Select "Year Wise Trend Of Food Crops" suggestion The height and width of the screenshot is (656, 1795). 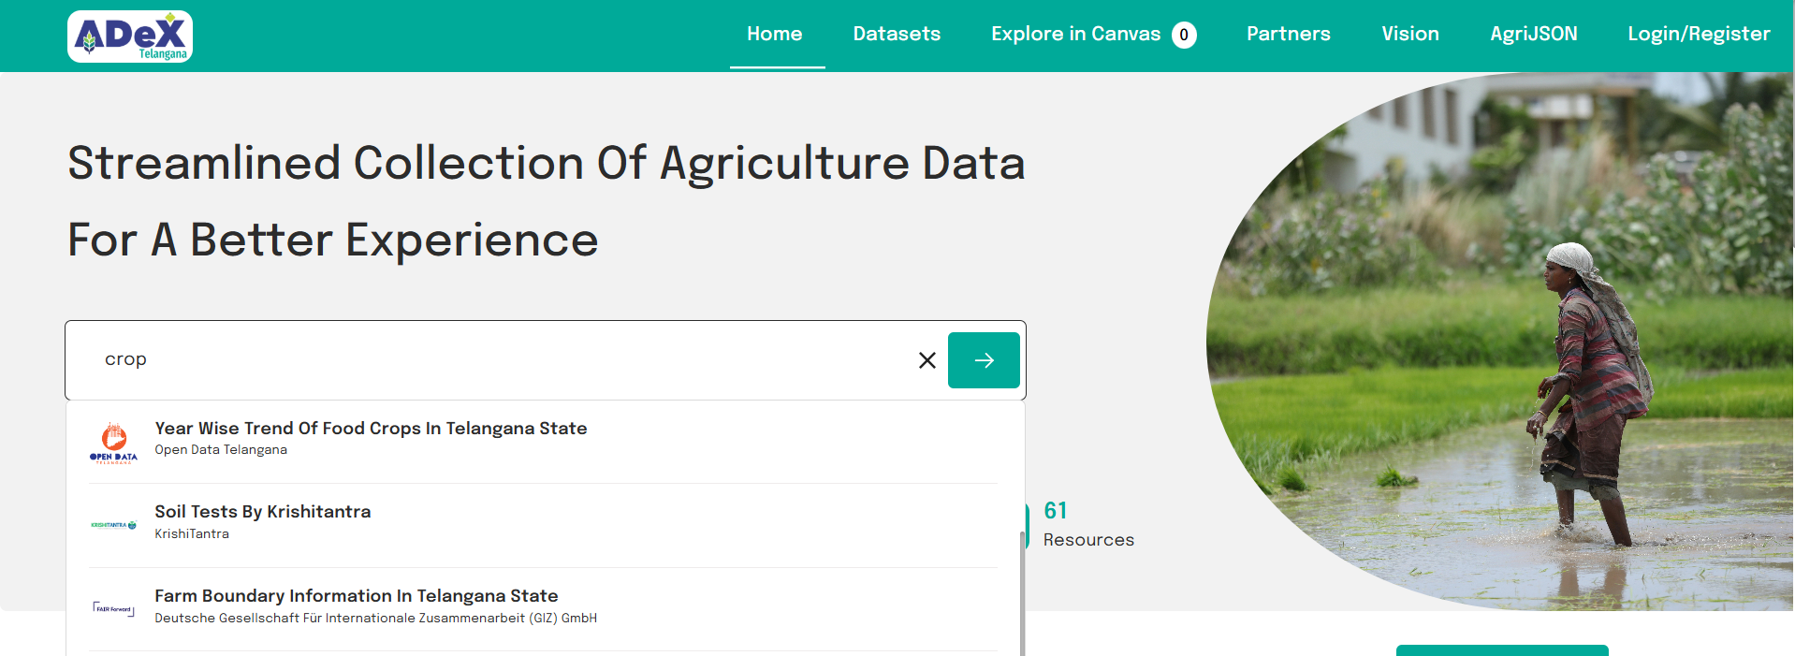pyautogui.click(x=371, y=429)
